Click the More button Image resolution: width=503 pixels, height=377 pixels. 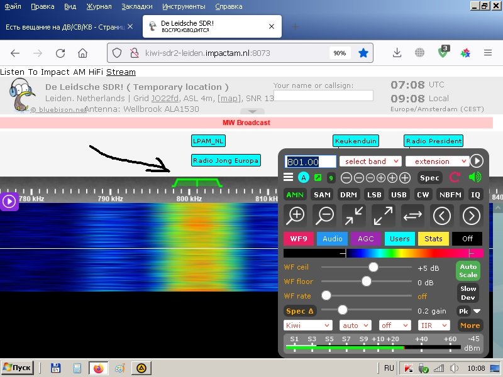(470, 325)
